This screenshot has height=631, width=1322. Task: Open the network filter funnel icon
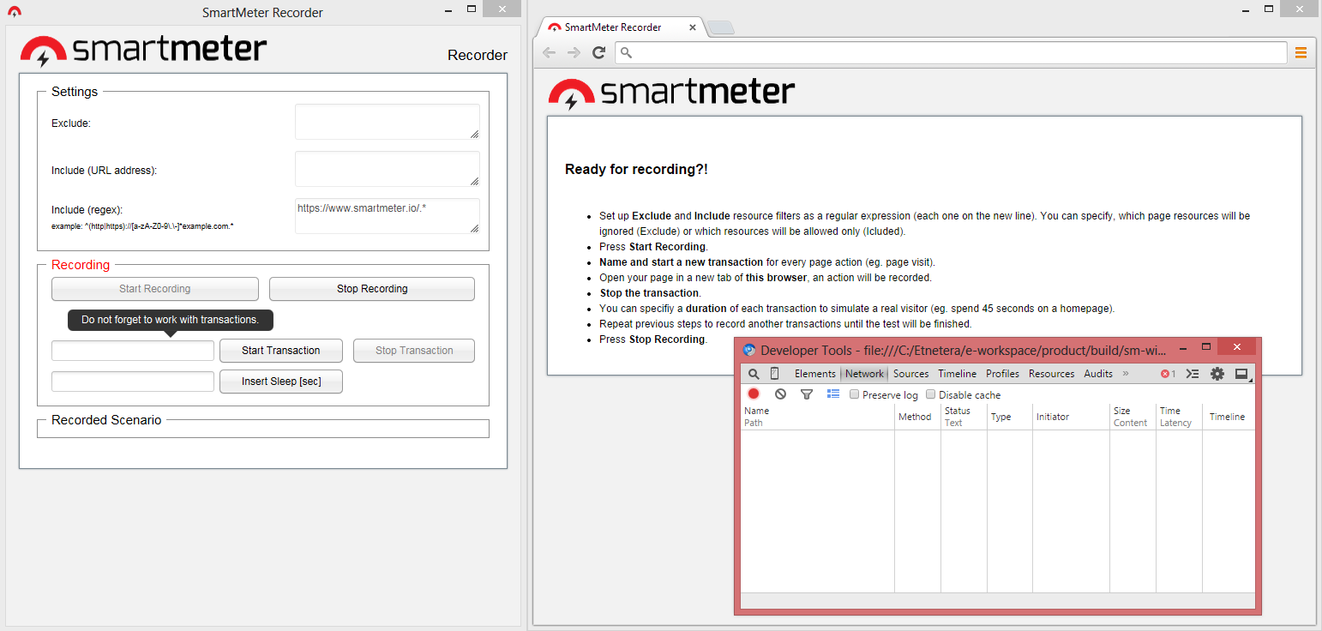pos(807,394)
